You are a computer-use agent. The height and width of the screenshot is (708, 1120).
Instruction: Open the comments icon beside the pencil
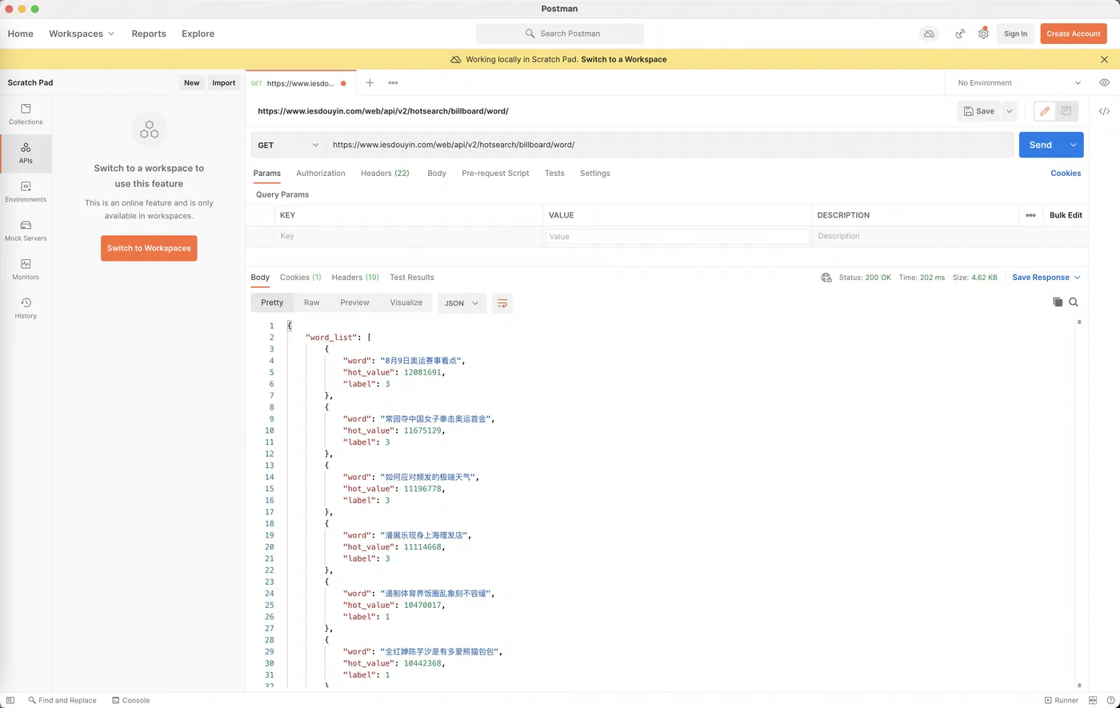(1066, 111)
